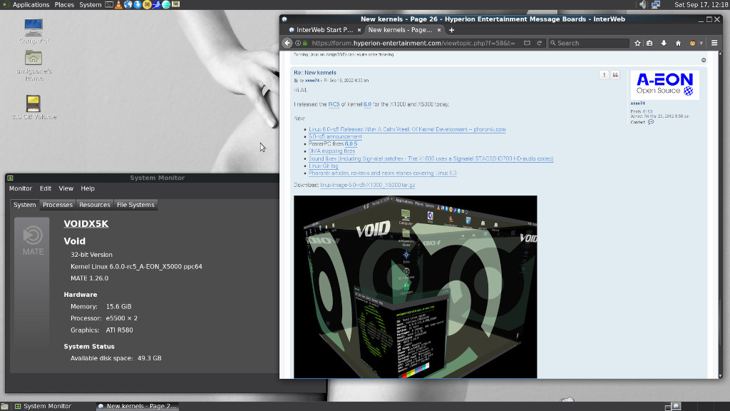This screenshot has height=411, width=730.
Task: Open the Computer desktop icon
Action: point(34,28)
